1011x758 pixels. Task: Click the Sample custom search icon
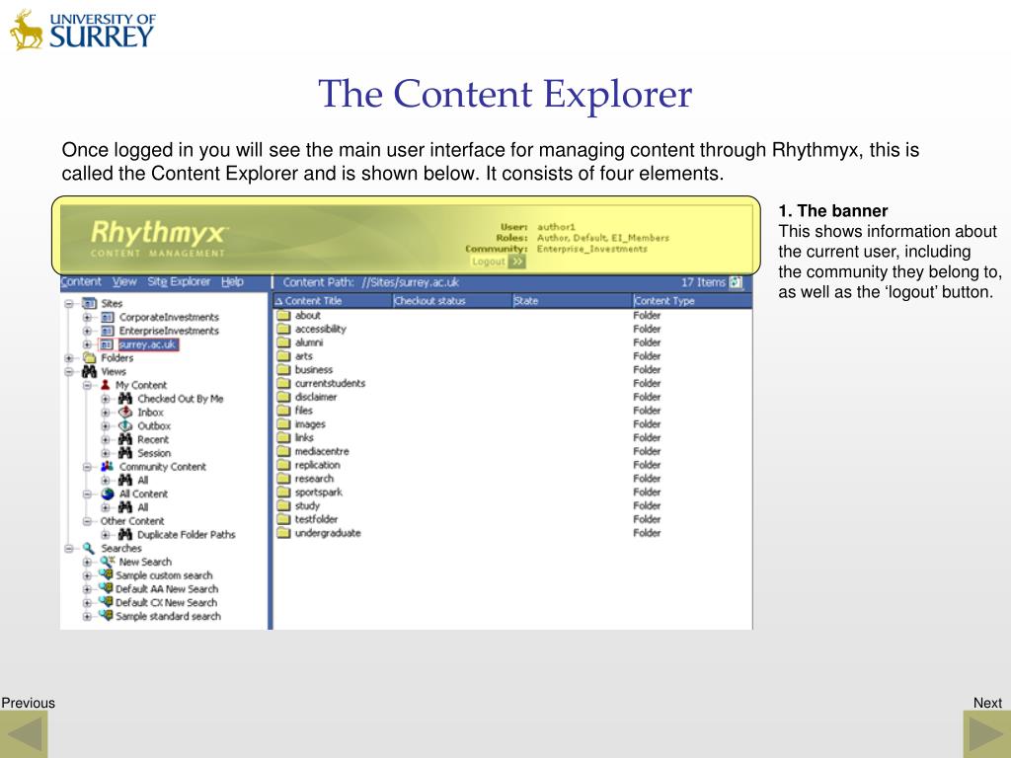(106, 575)
